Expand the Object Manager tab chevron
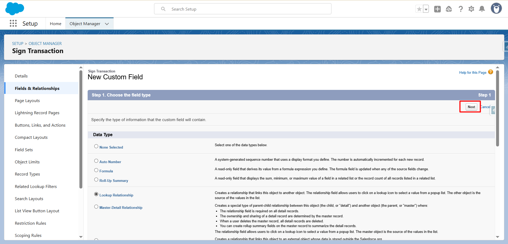 point(107,24)
